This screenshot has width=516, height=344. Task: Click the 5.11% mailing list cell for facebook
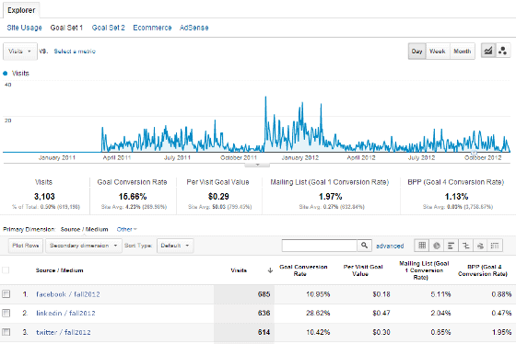(x=440, y=294)
